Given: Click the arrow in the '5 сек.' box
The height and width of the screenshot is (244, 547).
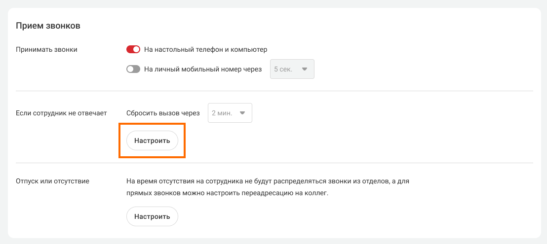Looking at the screenshot, I should pyautogui.click(x=305, y=70).
